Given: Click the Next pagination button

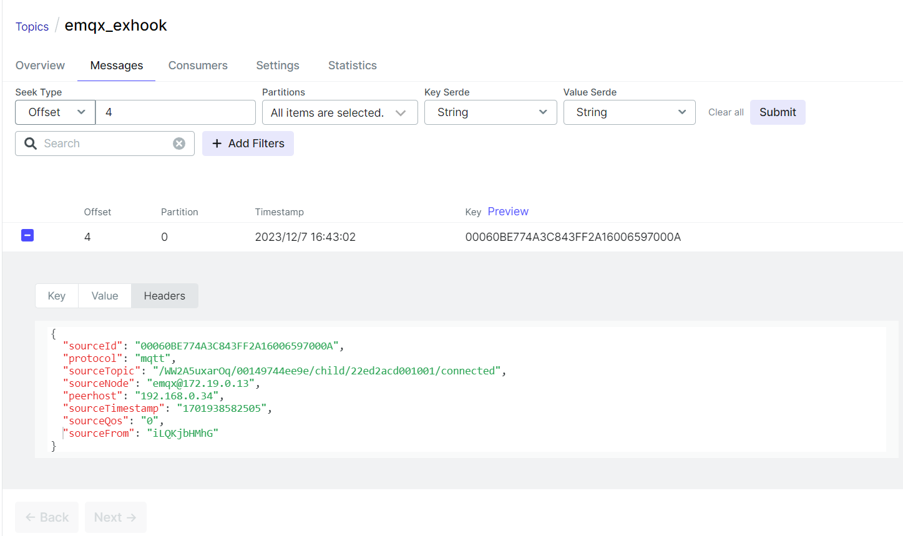Looking at the screenshot, I should [115, 517].
